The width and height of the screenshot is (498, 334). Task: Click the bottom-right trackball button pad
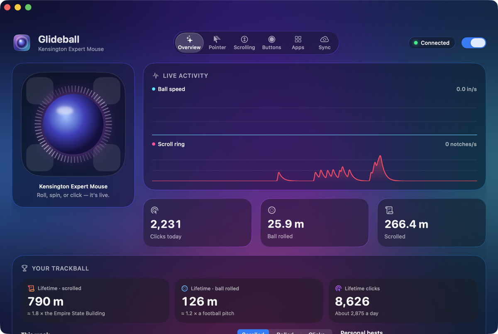(x=107, y=157)
